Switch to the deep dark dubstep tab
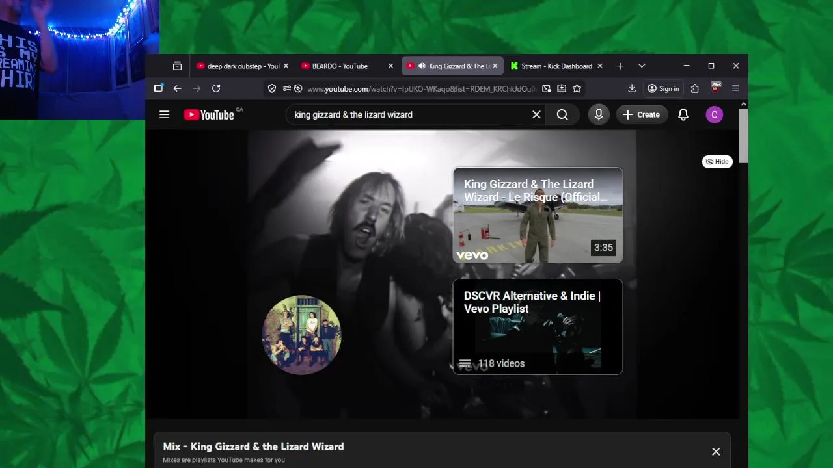833x468 pixels. pos(242,66)
